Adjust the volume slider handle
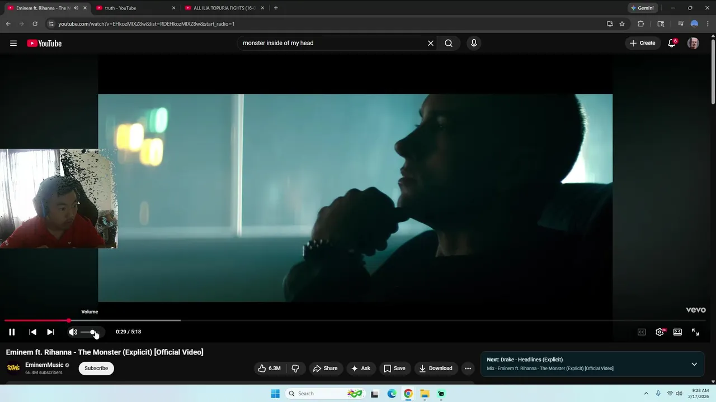Image resolution: width=716 pixels, height=402 pixels. pos(93,332)
